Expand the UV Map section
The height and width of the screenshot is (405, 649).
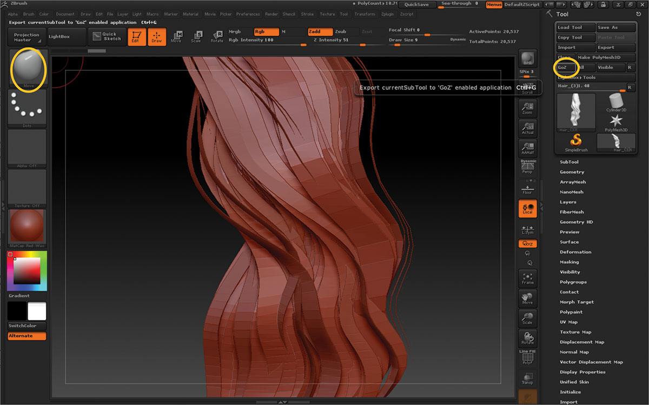(x=568, y=322)
